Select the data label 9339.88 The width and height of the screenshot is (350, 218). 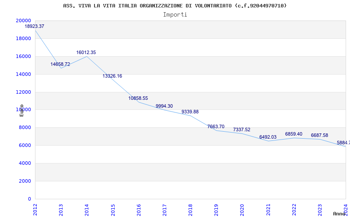[x=190, y=112]
